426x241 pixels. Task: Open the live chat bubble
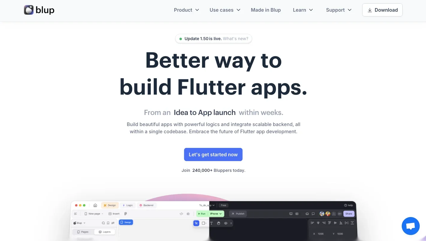(x=410, y=226)
